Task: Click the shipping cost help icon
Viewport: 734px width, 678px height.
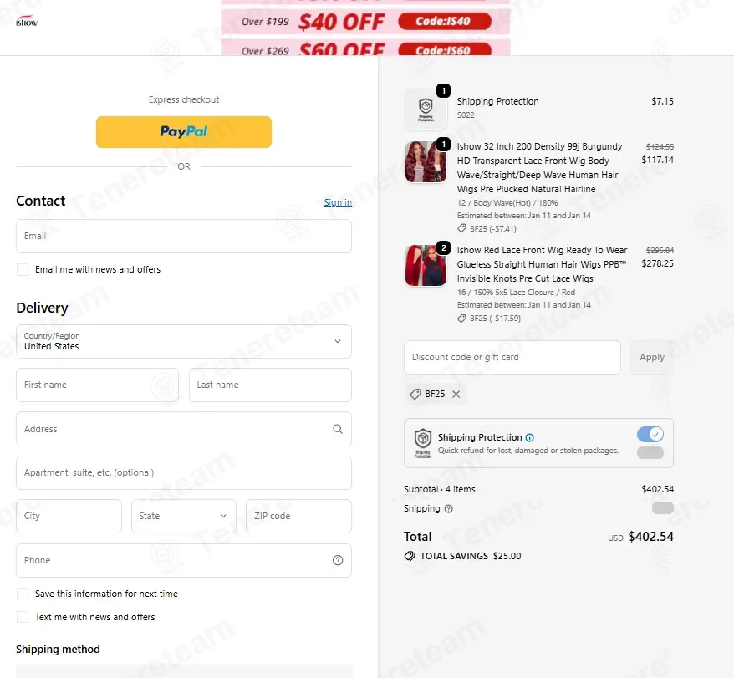Action: point(448,508)
